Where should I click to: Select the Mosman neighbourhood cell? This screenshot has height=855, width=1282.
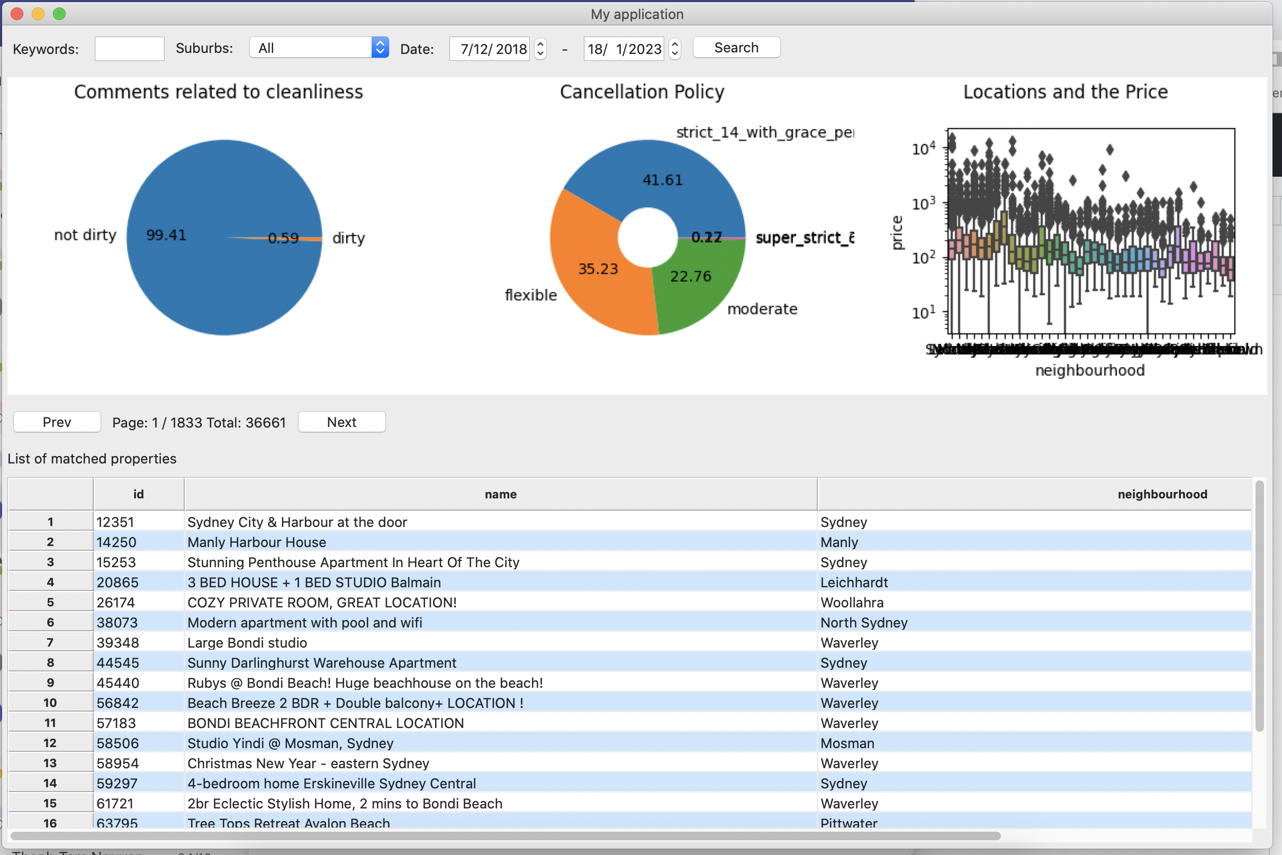coord(1034,743)
